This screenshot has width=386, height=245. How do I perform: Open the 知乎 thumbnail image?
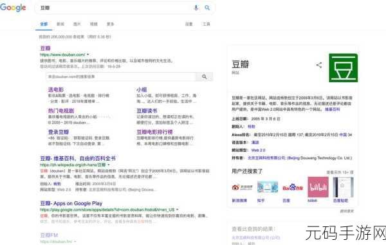click(268, 187)
